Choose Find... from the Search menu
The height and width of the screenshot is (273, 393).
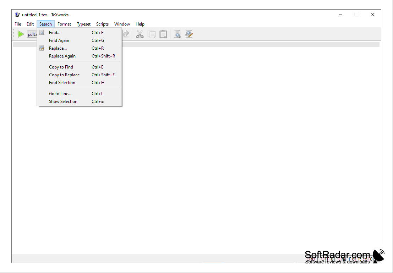[79, 33]
